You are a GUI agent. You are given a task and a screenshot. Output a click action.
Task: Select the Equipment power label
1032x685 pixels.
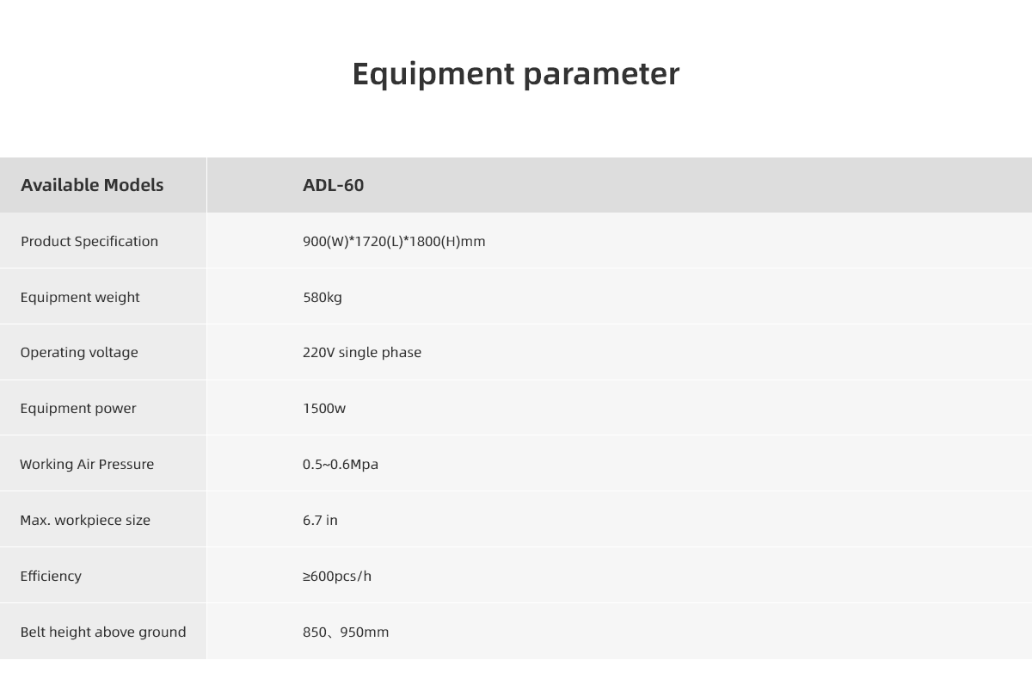coord(78,408)
